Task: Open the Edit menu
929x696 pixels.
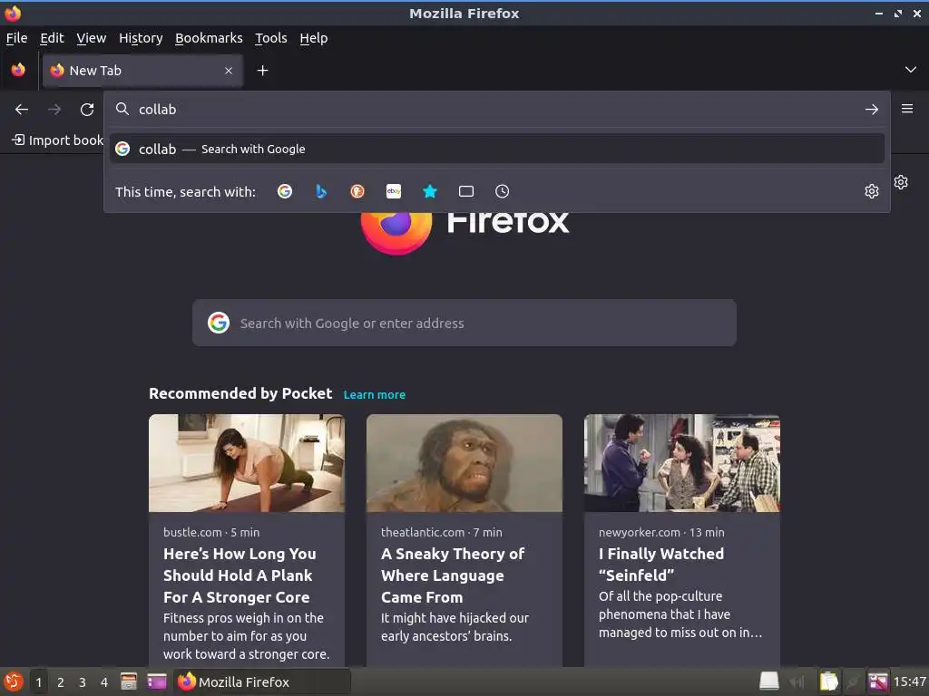Action: (52, 38)
